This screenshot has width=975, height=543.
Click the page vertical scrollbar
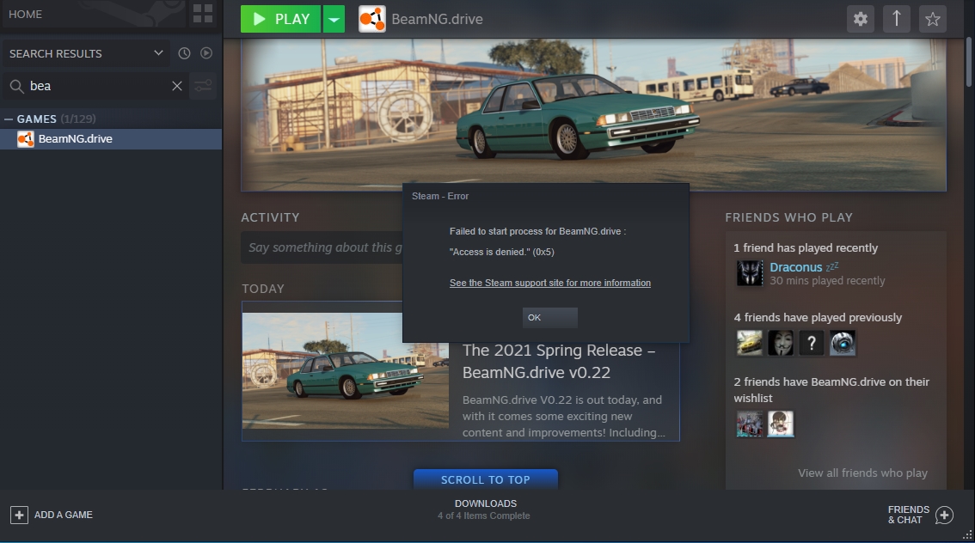click(x=969, y=62)
